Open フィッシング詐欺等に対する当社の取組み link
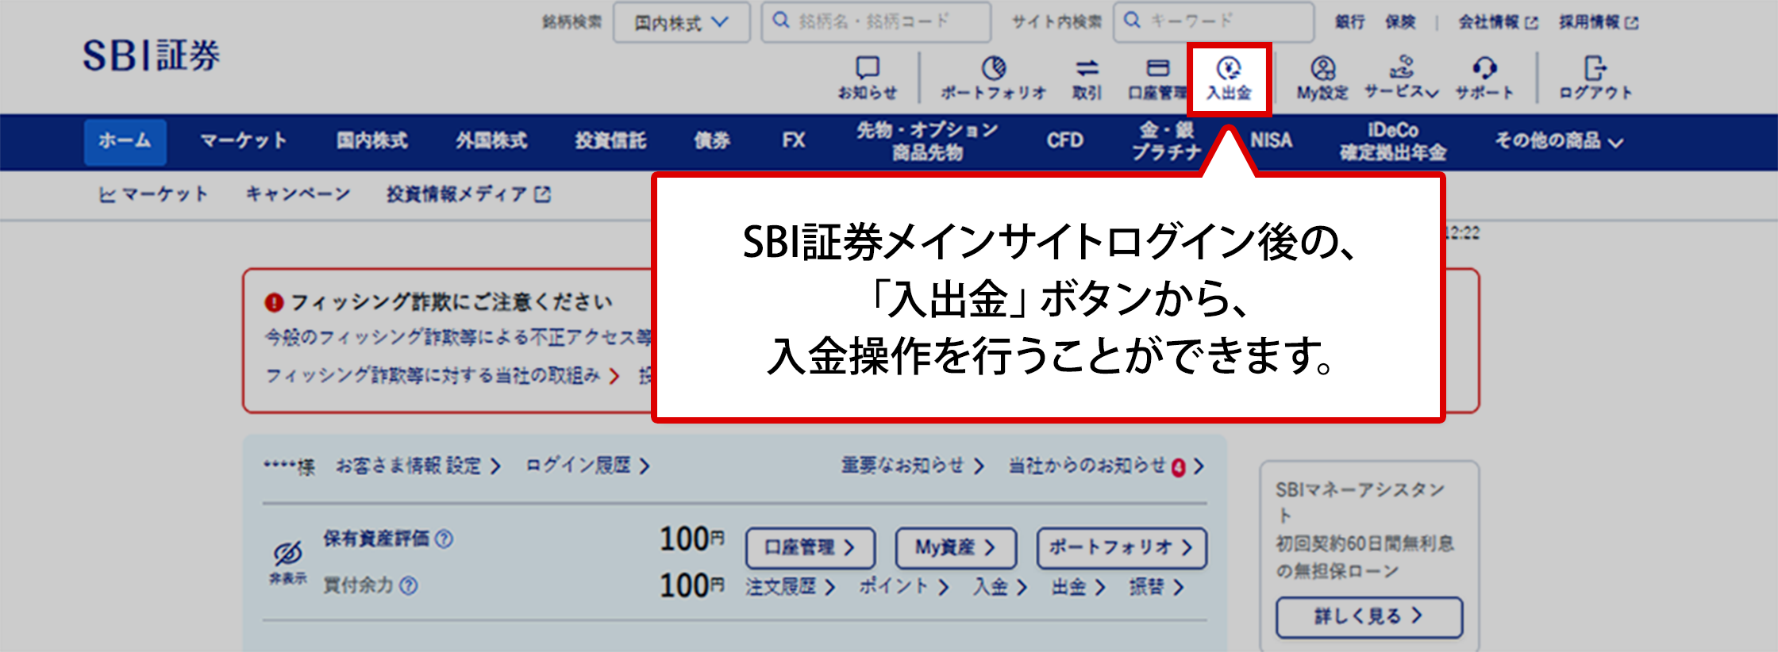The width and height of the screenshot is (1778, 652). [442, 375]
